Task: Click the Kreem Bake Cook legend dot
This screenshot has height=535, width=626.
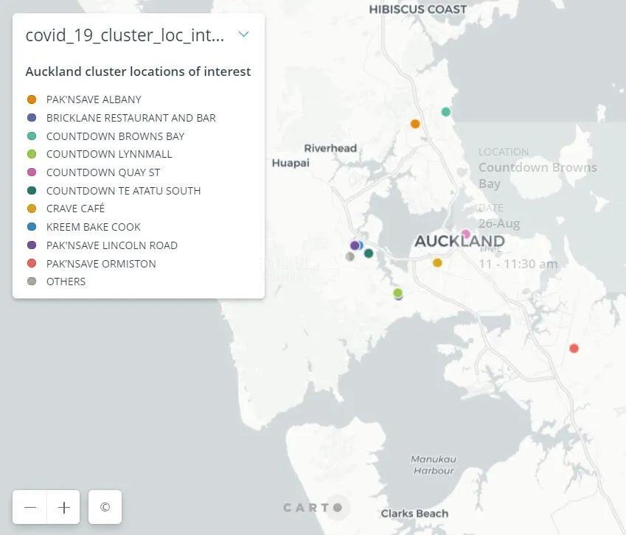Action: point(32,227)
